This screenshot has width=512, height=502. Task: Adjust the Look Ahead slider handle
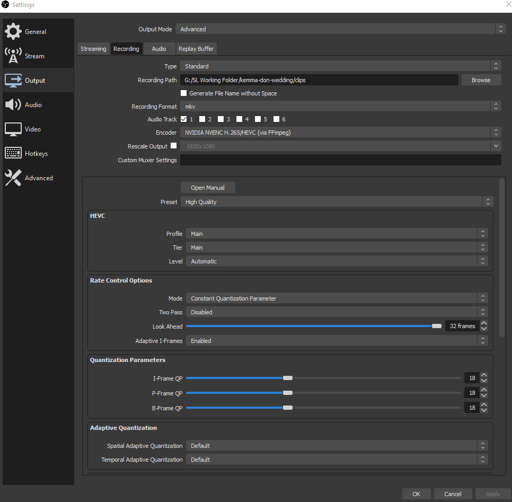[437, 326]
